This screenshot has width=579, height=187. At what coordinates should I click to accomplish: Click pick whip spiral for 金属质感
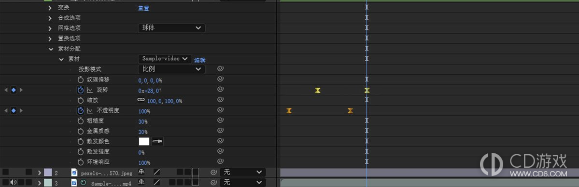coord(220,131)
